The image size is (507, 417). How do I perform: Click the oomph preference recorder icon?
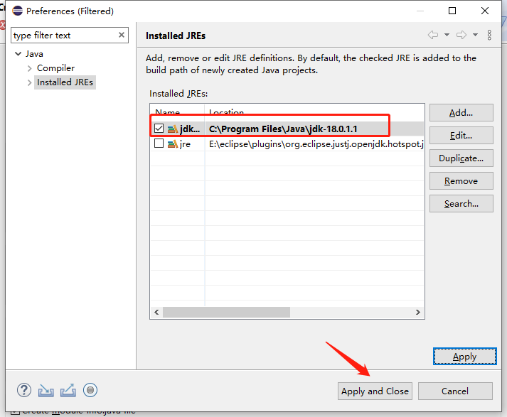tap(90, 390)
